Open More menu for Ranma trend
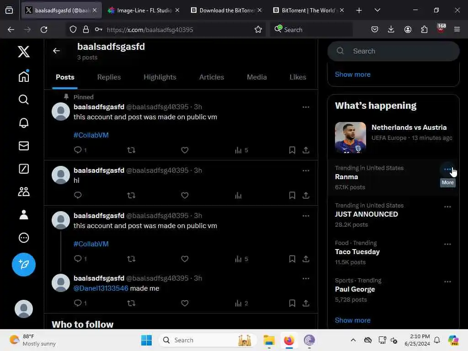The width and height of the screenshot is (468, 351). (x=447, y=169)
